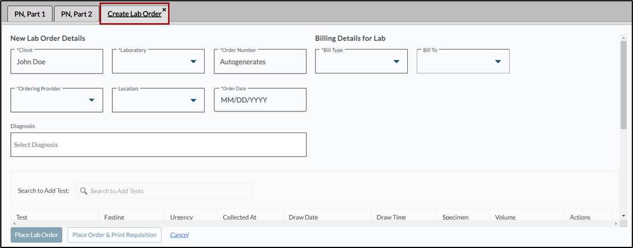Viewport: 633px width, 248px height.
Task: Focus the Search to Add Tests box
Action: point(168,191)
